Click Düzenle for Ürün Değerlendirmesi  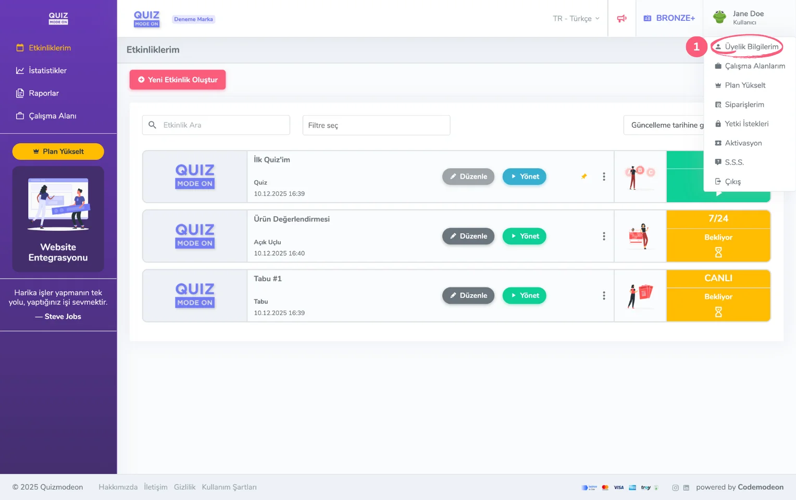click(x=468, y=236)
